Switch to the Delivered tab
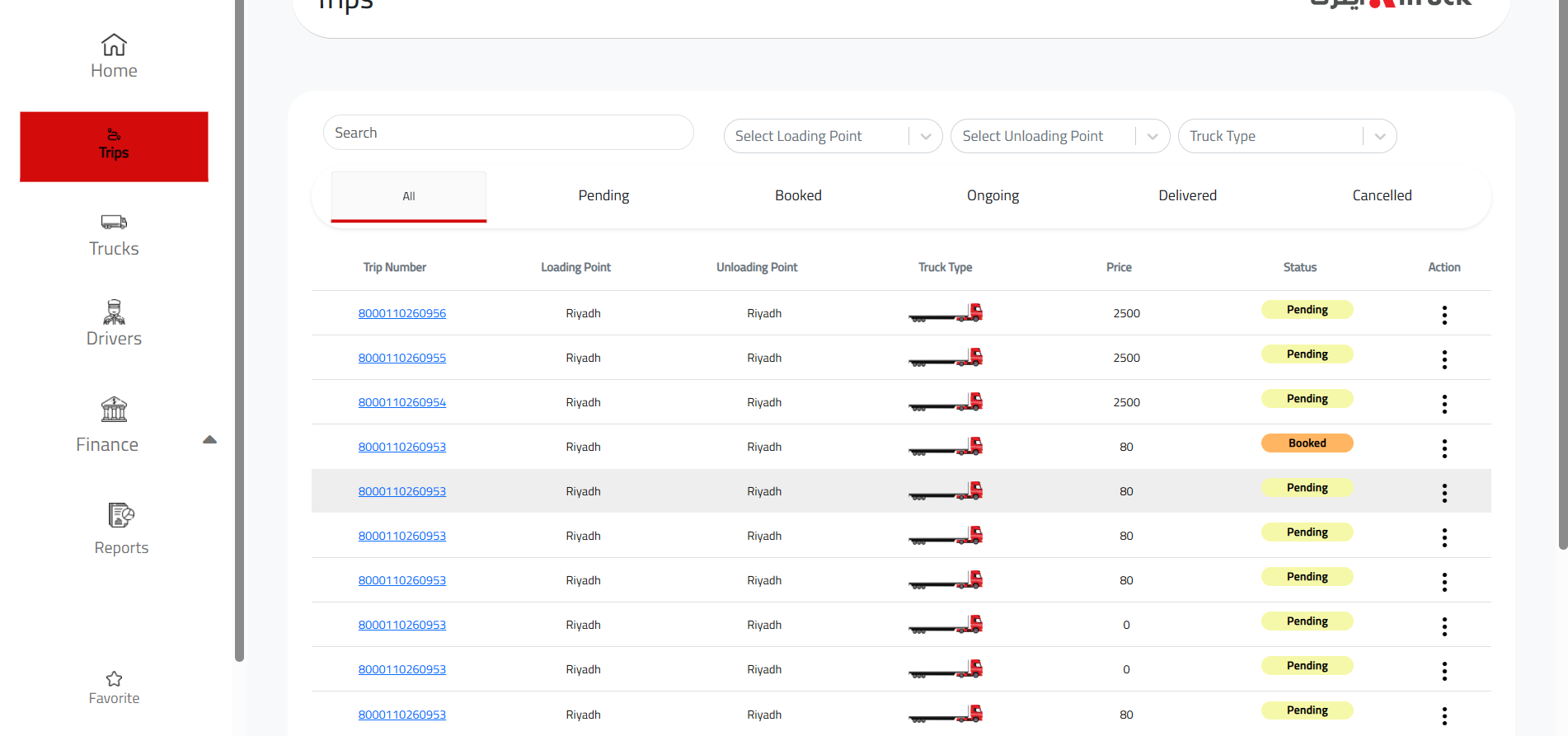Screen dimensions: 1568x736 tap(1187, 195)
